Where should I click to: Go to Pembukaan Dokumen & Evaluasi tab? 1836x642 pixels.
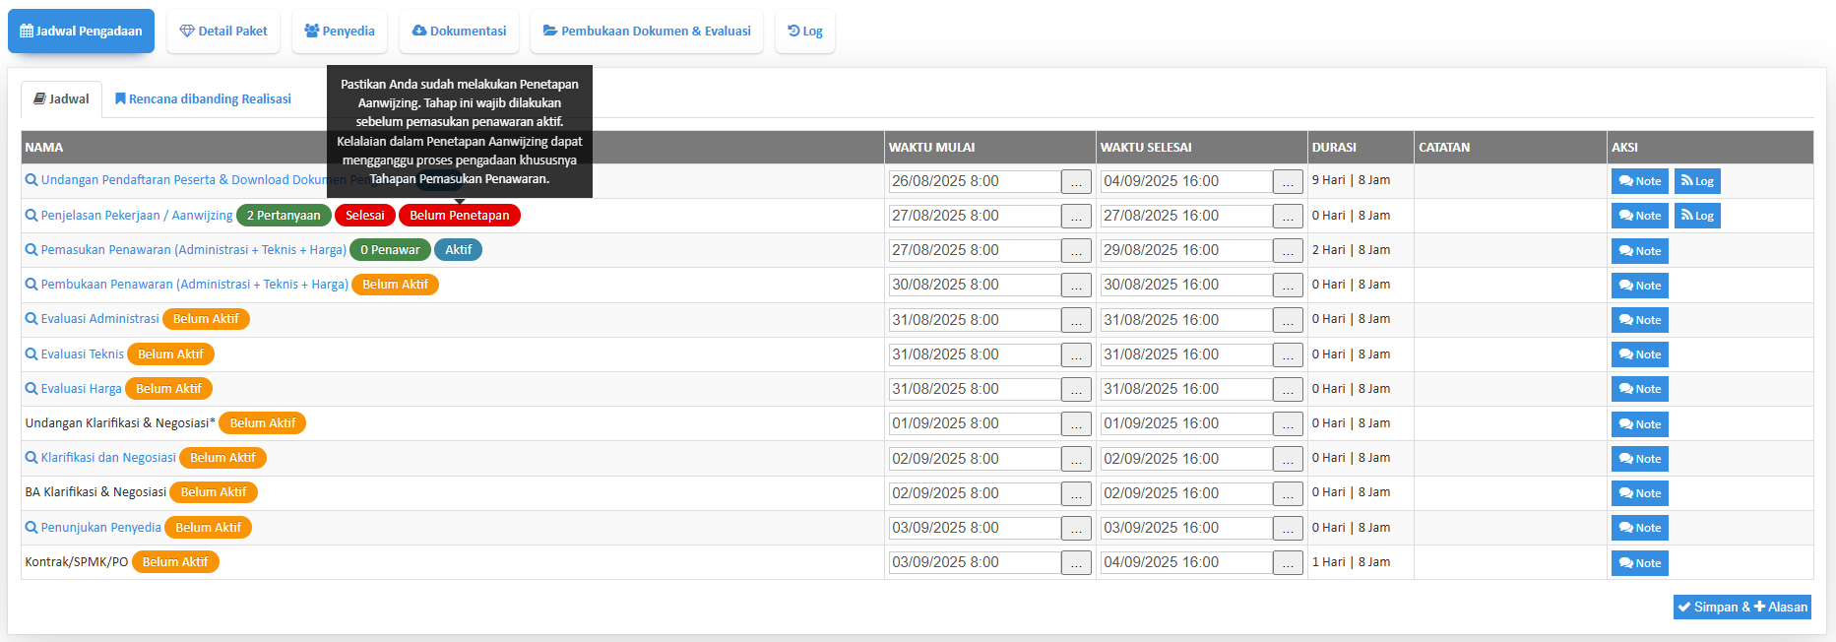(647, 32)
